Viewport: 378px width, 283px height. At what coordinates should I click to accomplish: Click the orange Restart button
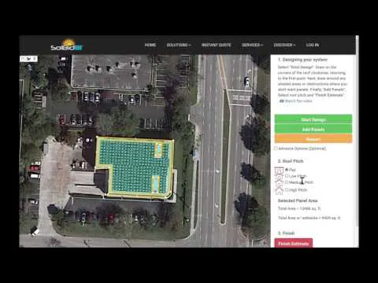pos(313,139)
